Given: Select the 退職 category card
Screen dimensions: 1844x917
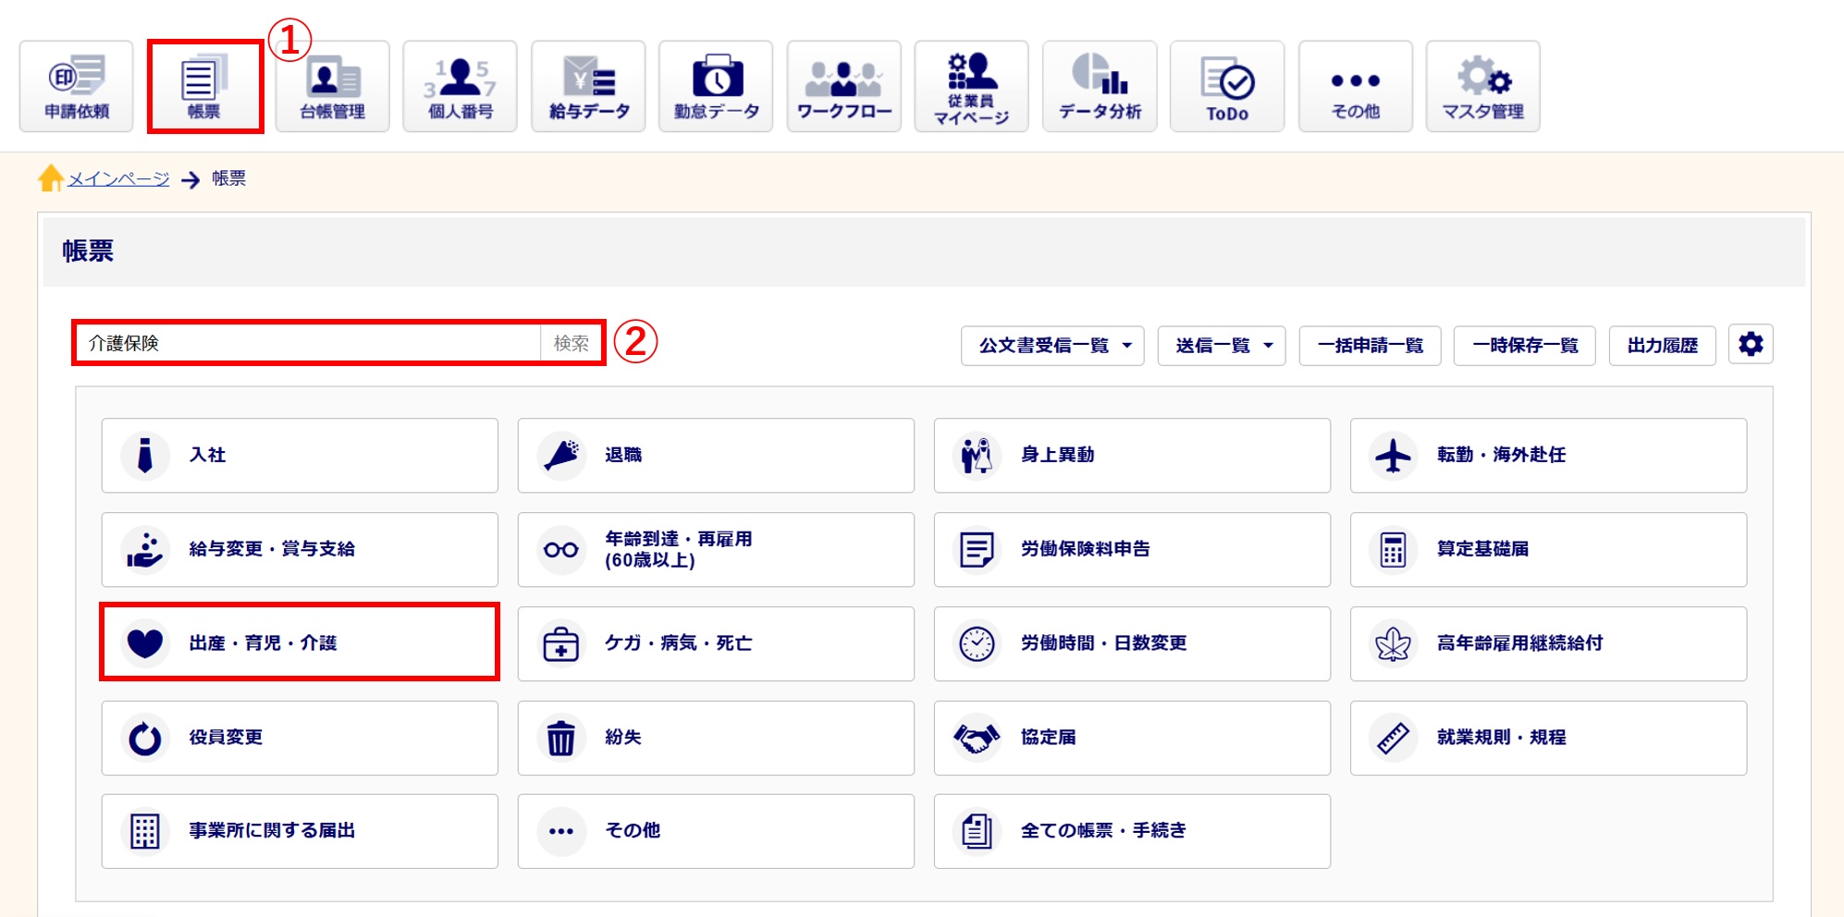Looking at the screenshot, I should click(x=716, y=455).
